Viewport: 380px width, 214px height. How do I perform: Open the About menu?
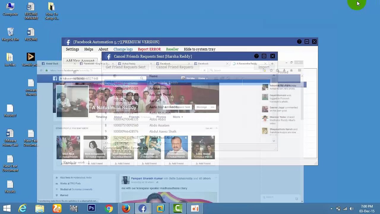tap(103, 49)
